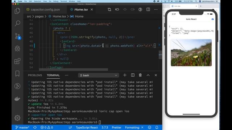Open the Search view in activity bar

(17, 23)
